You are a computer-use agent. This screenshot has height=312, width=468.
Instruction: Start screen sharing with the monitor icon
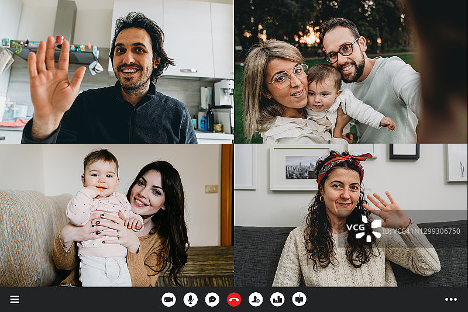click(x=299, y=300)
